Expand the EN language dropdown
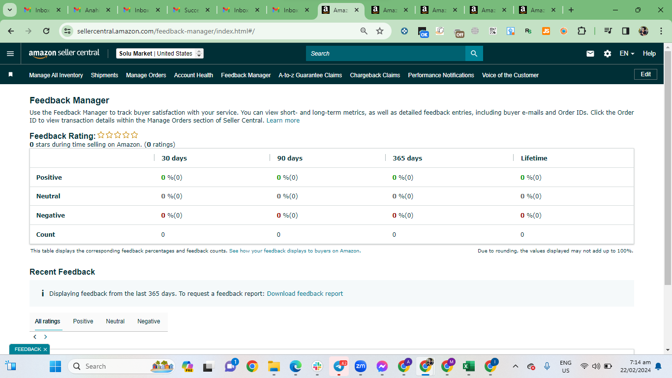The width and height of the screenshot is (672, 378). click(627, 54)
